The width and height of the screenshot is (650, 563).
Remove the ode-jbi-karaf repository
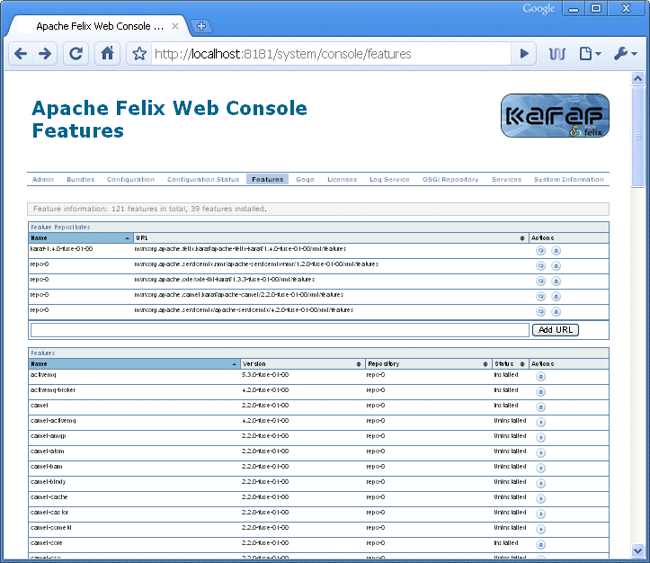tap(556, 281)
